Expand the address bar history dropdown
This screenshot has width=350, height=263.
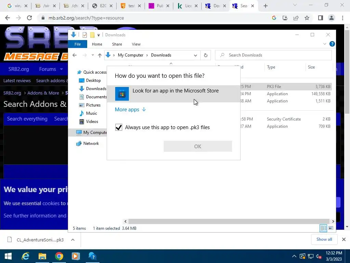196,55
